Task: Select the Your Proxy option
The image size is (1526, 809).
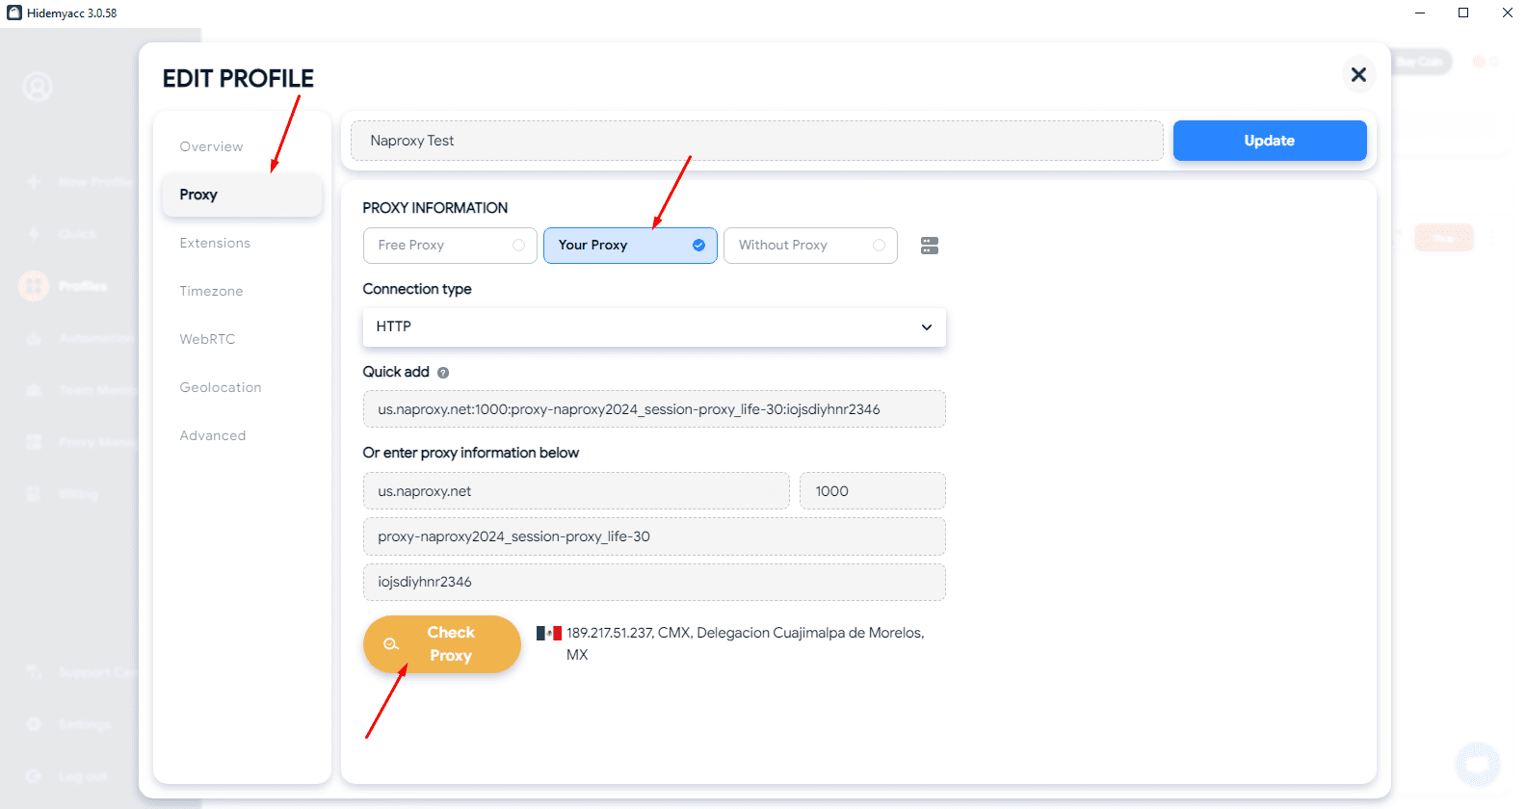Action: [630, 246]
